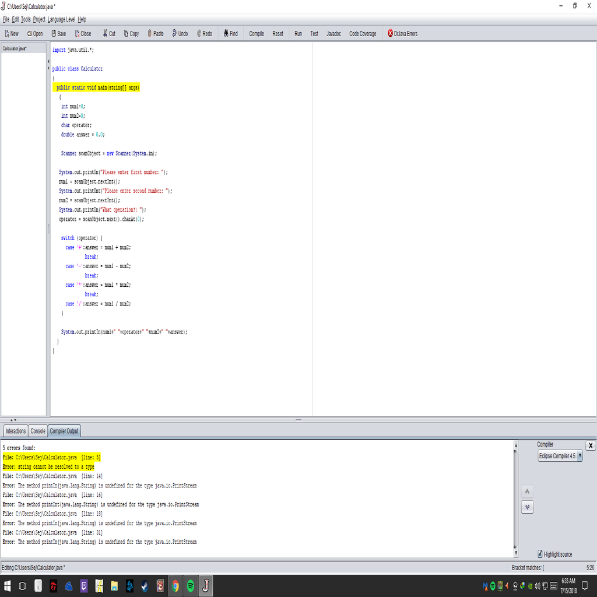Click the Code Coverage tool
Screen dimensions: 597x597
362,33
